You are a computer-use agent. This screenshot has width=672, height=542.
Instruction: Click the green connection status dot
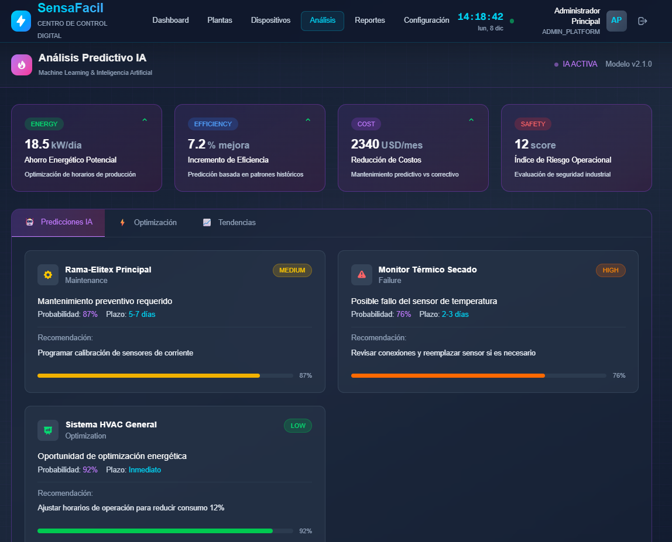tap(512, 20)
